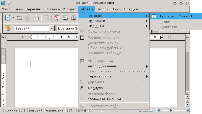Viewport: 202px width, 114px height.
Task: Open the Перегляд menu
Action: click(34, 9)
